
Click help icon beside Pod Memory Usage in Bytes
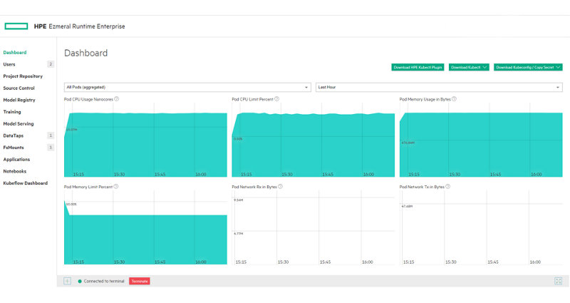pos(454,99)
